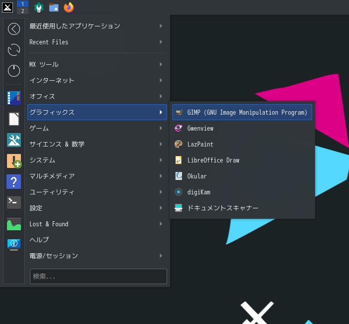Launch Firefox from the panel
349x324 pixels.
69,7
